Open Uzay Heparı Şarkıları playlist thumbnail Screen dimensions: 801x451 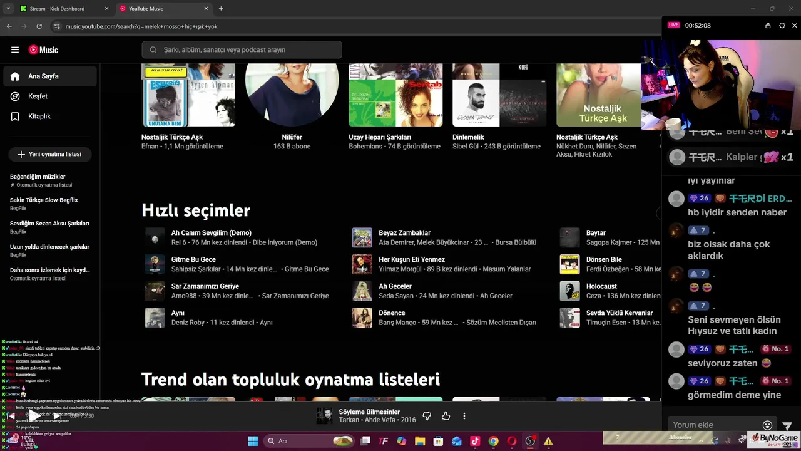395,95
